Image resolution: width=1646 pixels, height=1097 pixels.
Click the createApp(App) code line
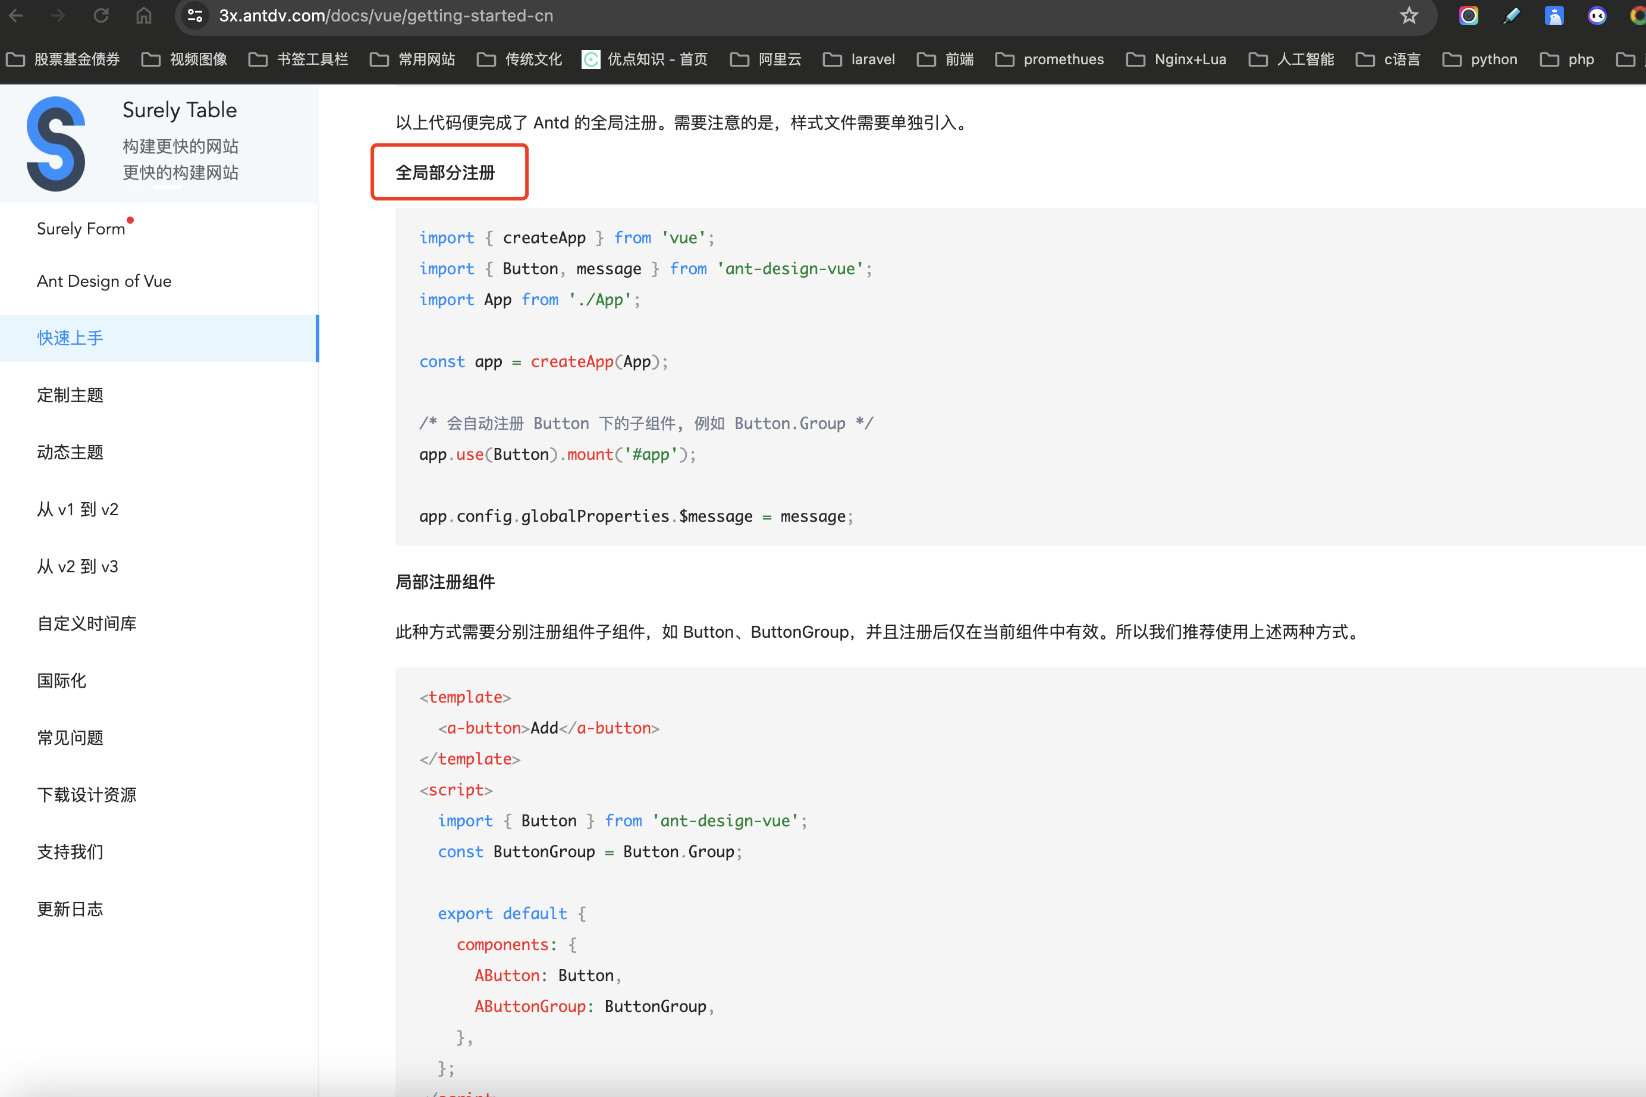point(544,362)
